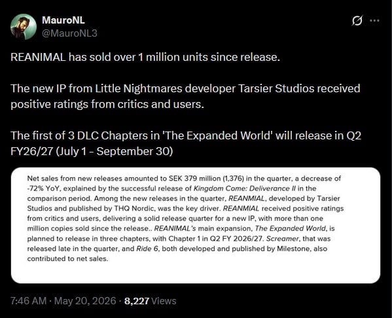Click the italic 'Screamer' title in image

(x=282, y=238)
